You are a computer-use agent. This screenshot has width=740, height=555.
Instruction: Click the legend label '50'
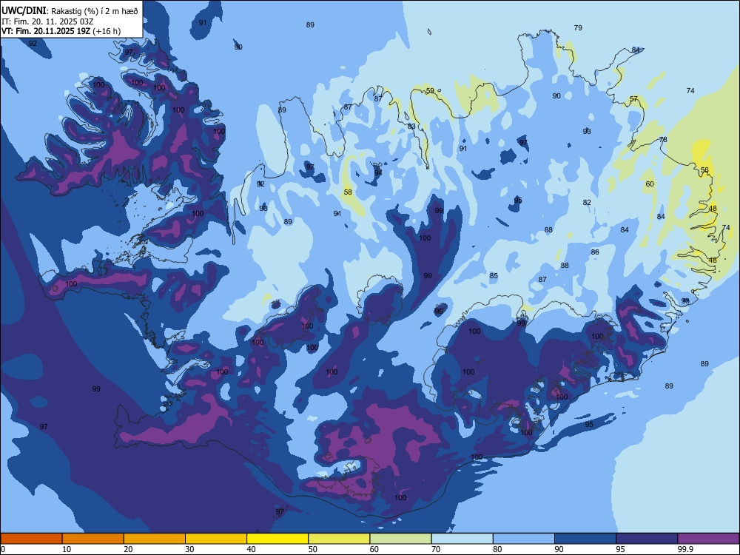312,549
